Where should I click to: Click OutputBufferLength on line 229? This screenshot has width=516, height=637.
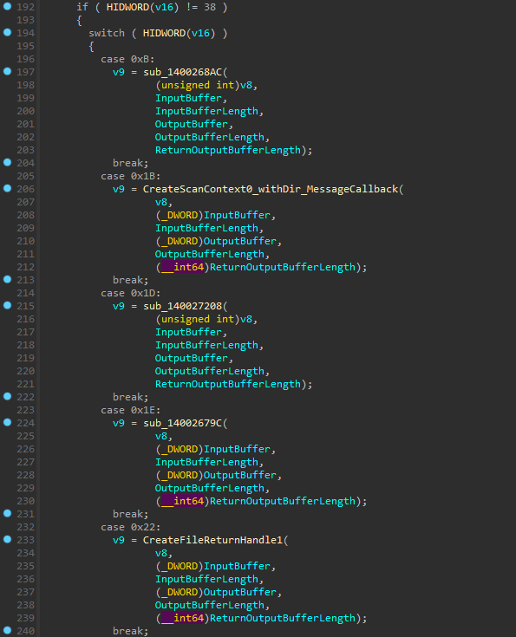pos(209,488)
